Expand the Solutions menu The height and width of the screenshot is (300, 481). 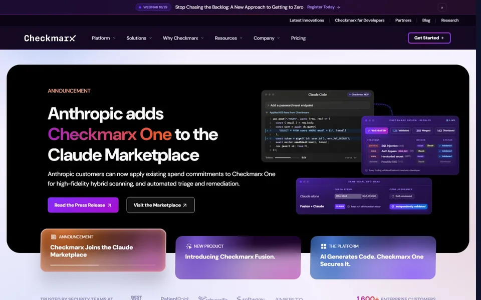pos(139,38)
